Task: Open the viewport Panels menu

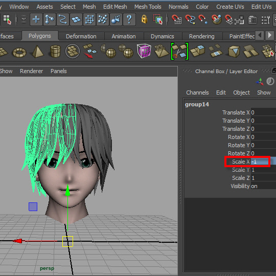Action: (x=58, y=71)
